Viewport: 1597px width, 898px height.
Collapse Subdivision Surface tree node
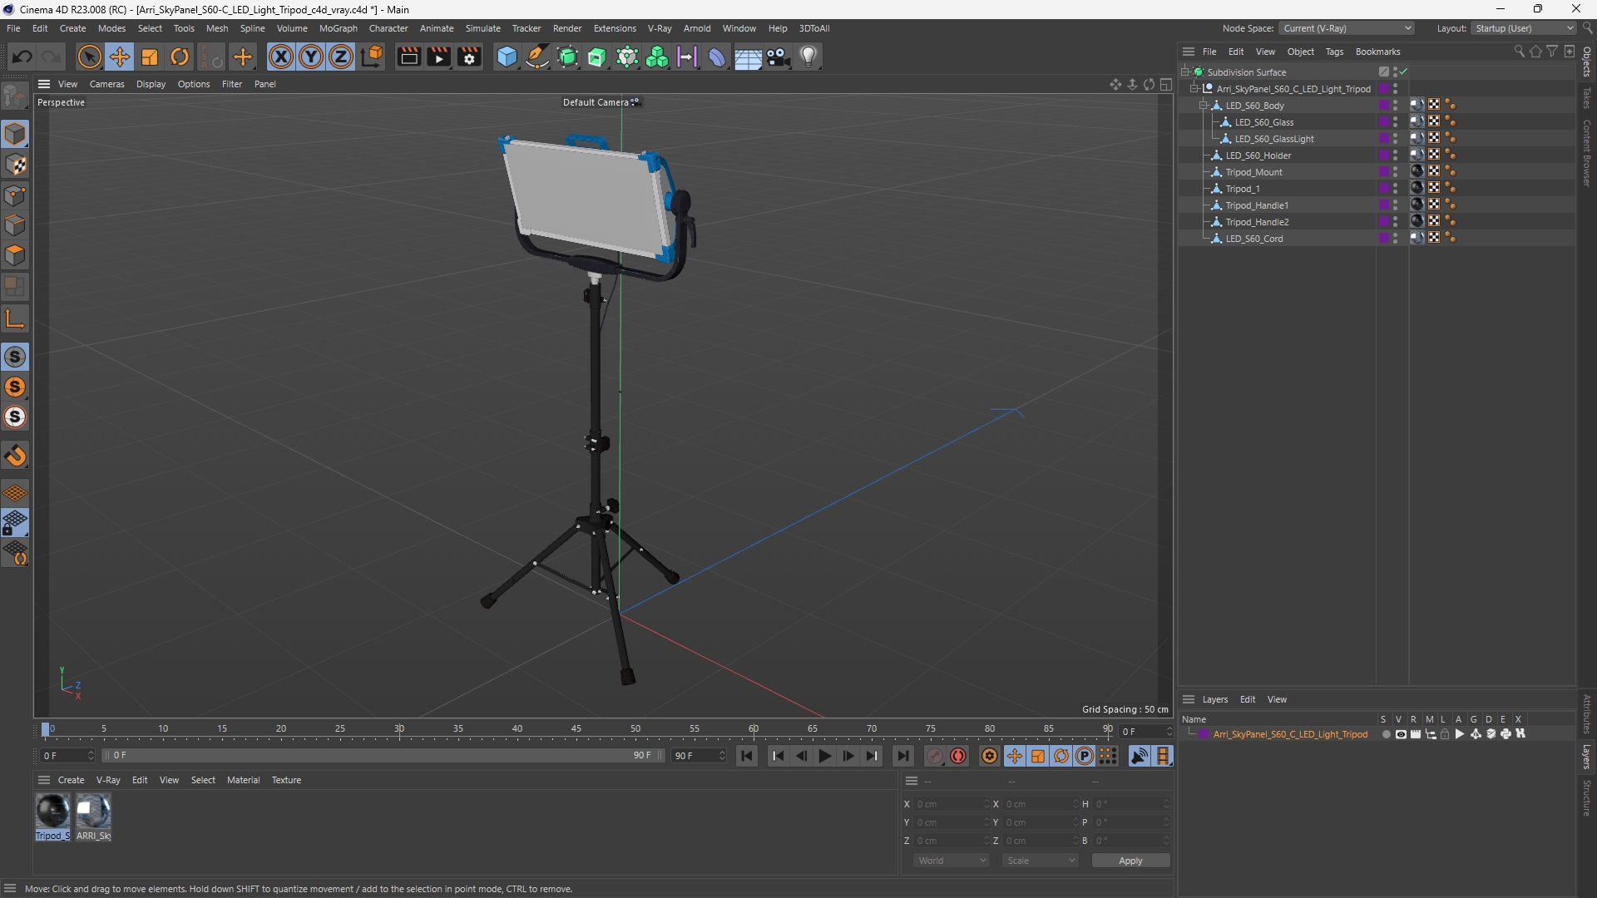tap(1185, 72)
